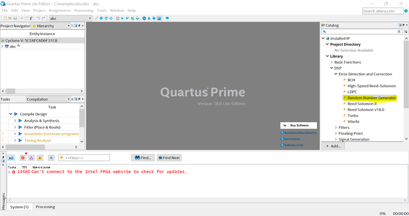Open the Documentation link
Viewport: 409px width, 216px height.
(292, 139)
